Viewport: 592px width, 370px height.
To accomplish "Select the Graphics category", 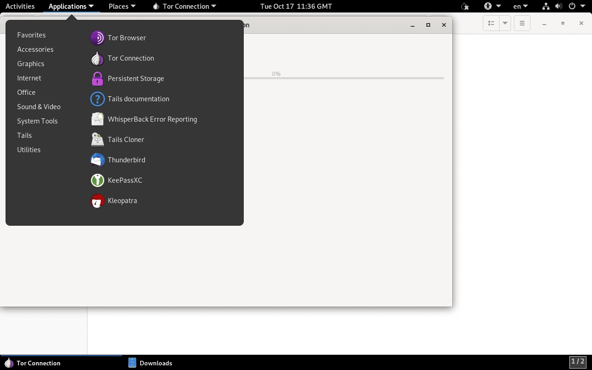I will 31,64.
